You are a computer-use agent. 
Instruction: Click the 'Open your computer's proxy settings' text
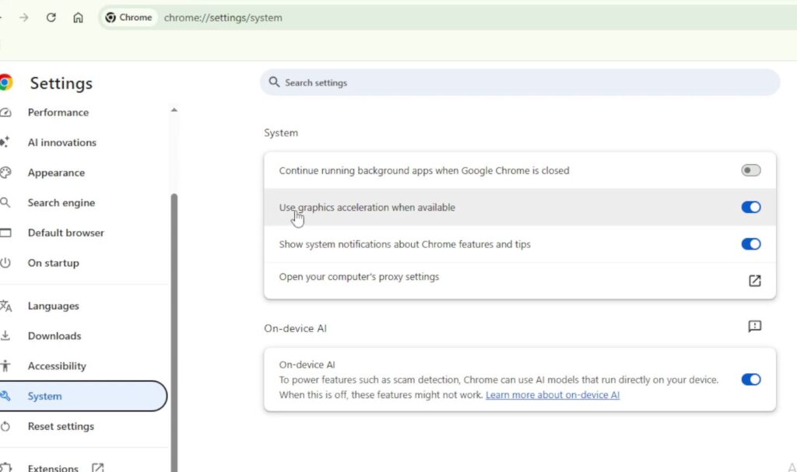tap(359, 277)
